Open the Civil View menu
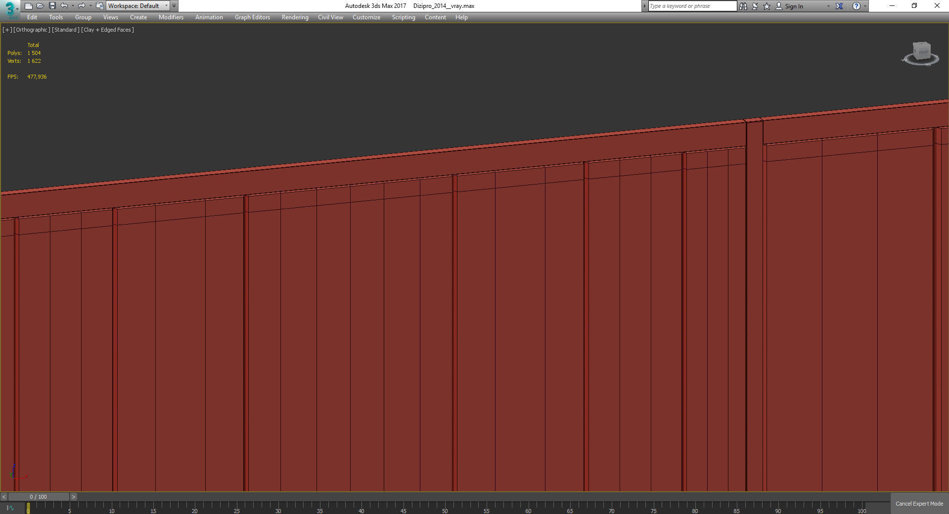The width and height of the screenshot is (949, 514). point(330,17)
